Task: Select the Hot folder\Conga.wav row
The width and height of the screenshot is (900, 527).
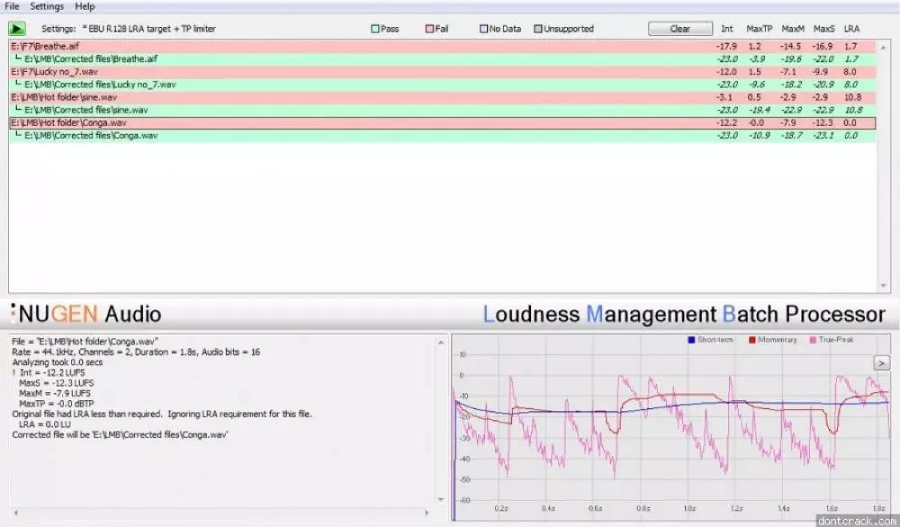Action: pyautogui.click(x=443, y=122)
